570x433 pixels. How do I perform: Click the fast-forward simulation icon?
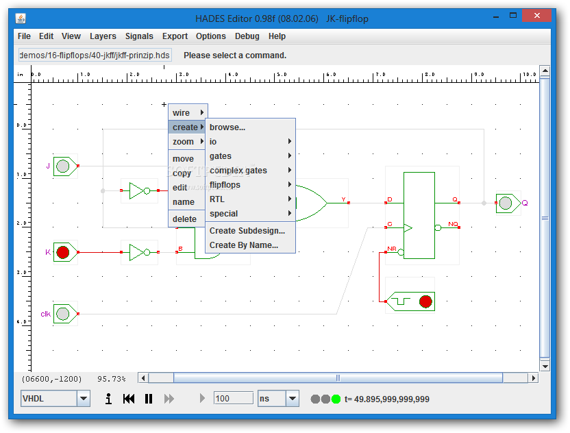[169, 399]
